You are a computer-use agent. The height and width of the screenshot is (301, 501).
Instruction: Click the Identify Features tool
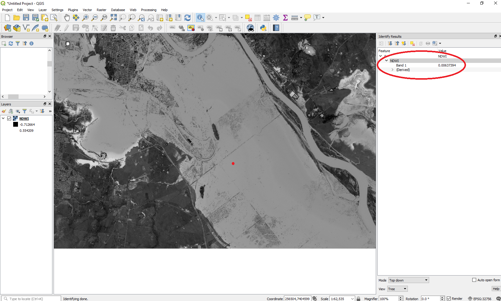point(200,18)
